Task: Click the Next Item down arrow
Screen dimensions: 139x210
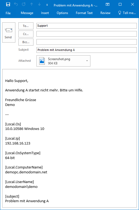Action: (x=39, y=4)
